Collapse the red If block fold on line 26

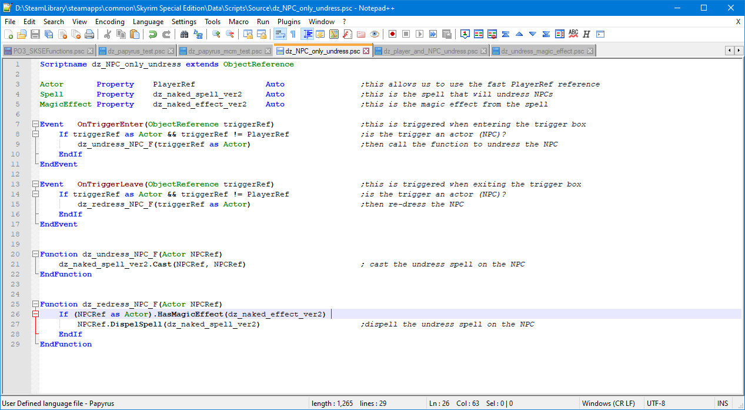tap(35, 315)
